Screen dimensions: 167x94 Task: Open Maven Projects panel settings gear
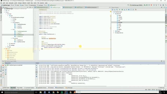point(162,7)
